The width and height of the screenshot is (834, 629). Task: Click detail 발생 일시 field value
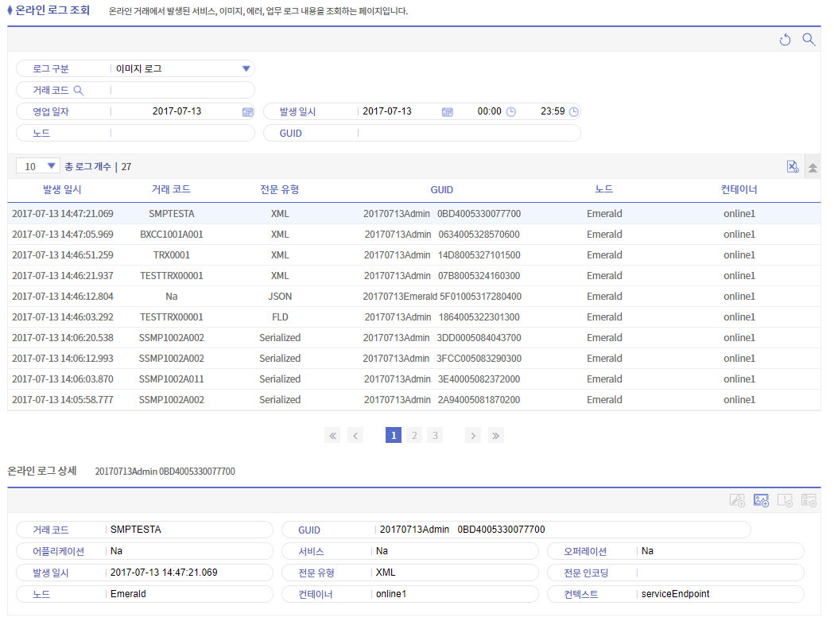point(188,573)
